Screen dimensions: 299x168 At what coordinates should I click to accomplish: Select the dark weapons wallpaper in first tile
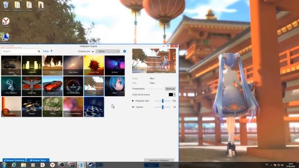point(11,65)
